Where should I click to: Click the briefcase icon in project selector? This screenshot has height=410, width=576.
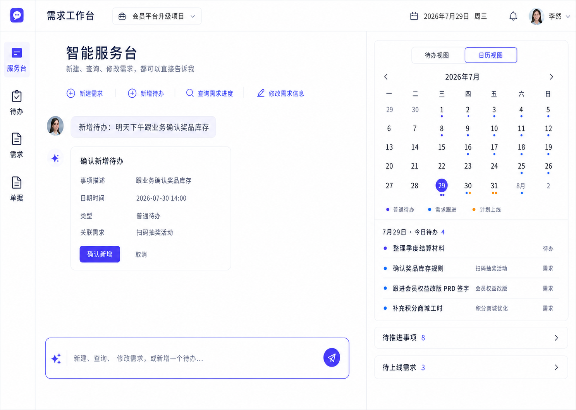pos(122,16)
